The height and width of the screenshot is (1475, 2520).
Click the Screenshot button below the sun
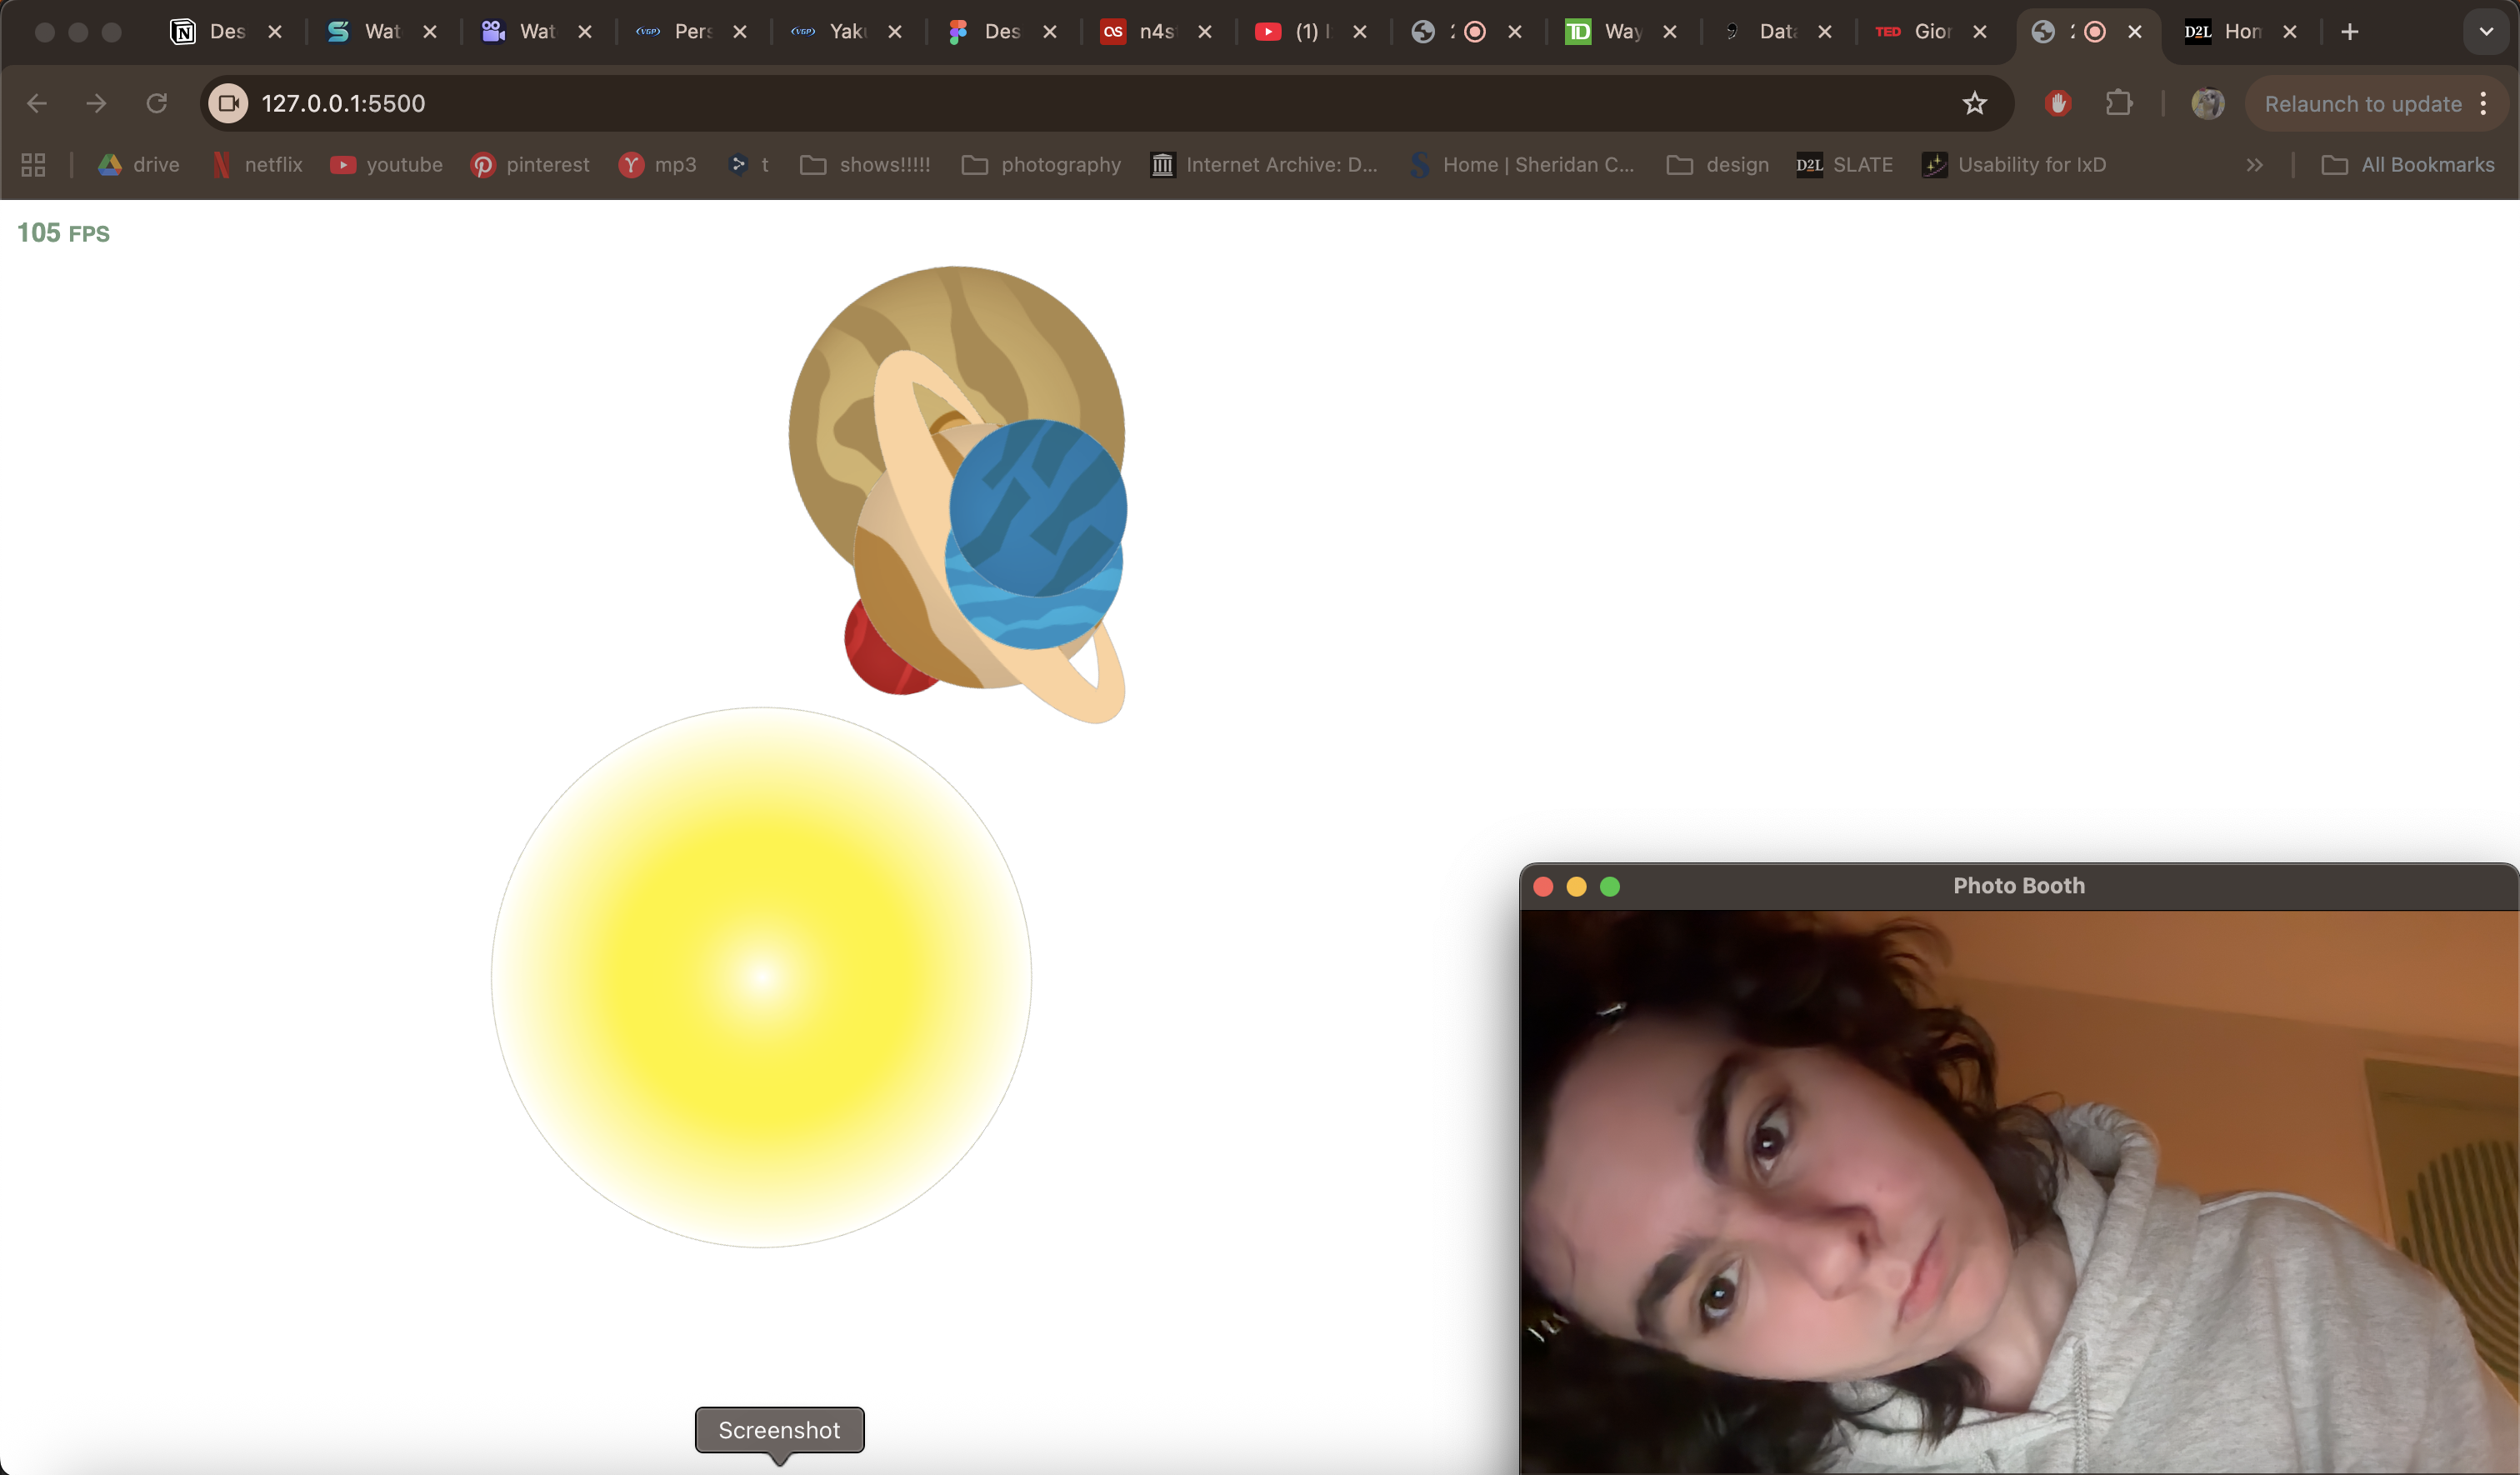[779, 1430]
